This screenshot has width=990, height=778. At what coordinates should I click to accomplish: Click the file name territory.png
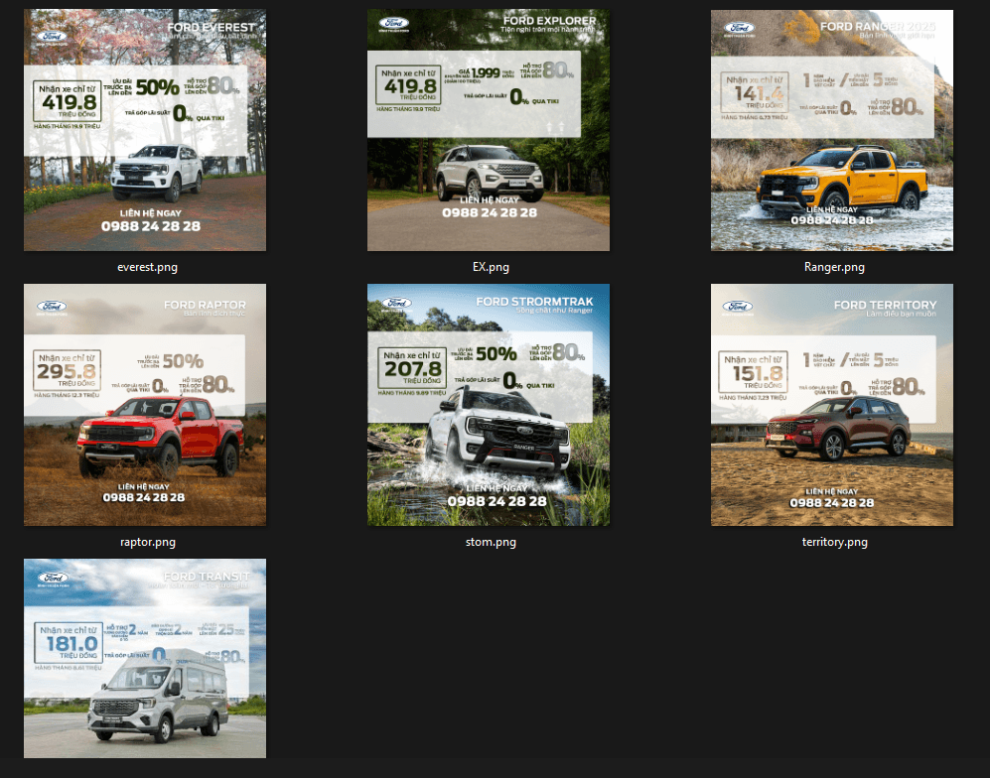coord(835,542)
